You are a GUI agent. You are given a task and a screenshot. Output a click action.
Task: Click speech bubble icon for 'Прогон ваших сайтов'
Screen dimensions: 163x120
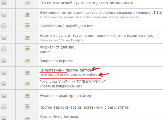click(x=27, y=107)
